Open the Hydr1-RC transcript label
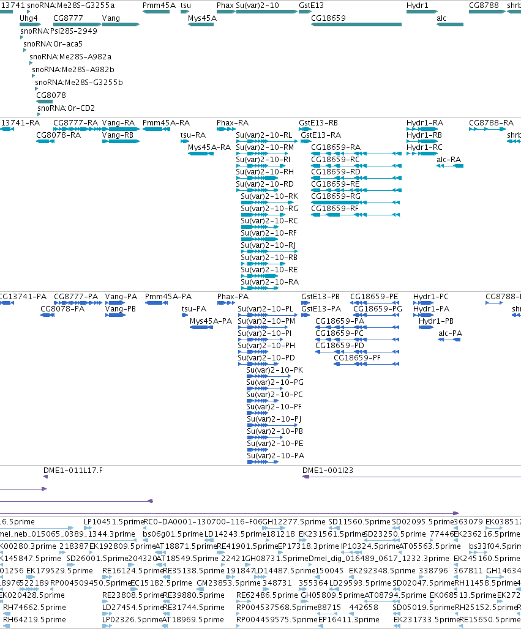The width and height of the screenshot is (521, 629). pos(424,147)
